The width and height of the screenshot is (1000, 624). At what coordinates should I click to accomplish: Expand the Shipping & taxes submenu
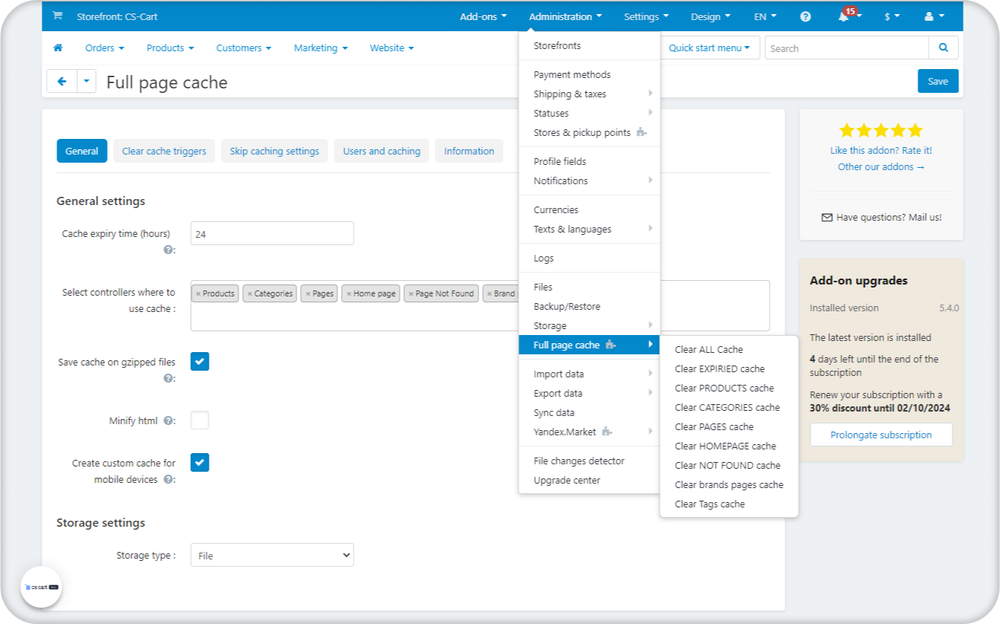click(x=589, y=94)
